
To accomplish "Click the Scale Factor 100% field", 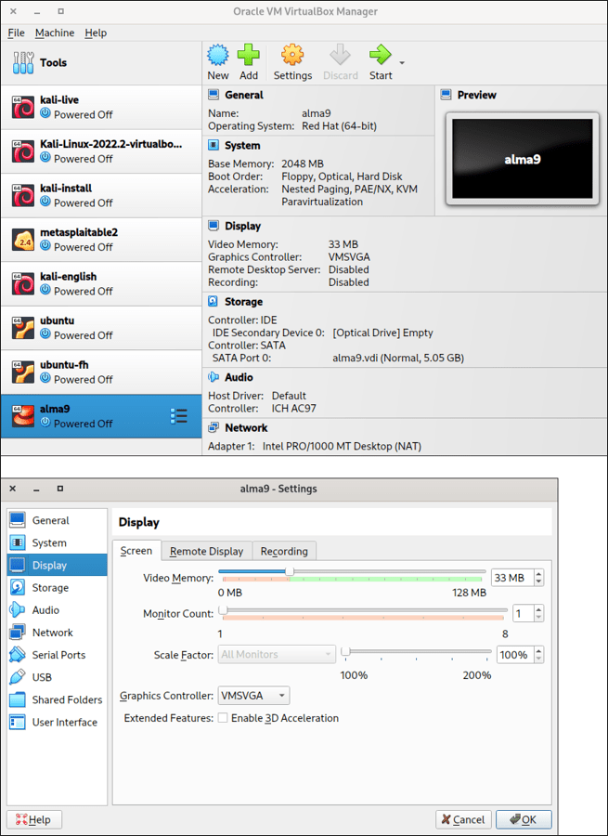I will pos(515,654).
